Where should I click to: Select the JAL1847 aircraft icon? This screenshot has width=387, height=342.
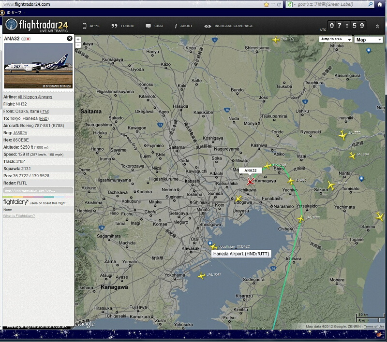coord(202,276)
